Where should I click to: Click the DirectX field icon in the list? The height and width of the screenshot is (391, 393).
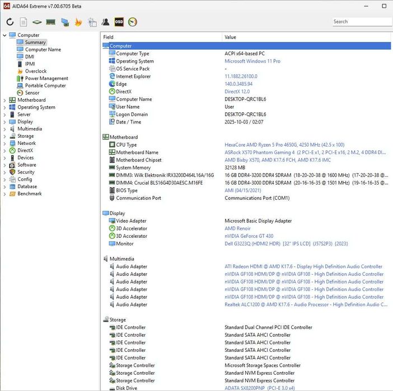click(x=112, y=91)
